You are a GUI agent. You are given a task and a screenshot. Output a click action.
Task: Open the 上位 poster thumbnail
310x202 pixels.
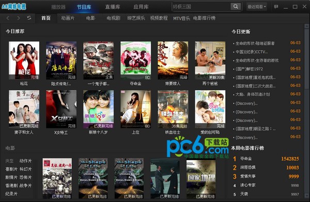[x=135, y=109]
